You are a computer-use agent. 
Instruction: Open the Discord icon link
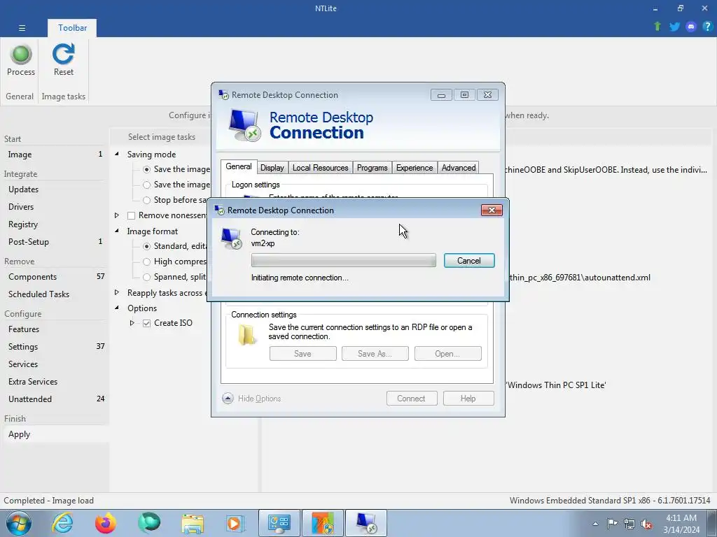pos(691,27)
